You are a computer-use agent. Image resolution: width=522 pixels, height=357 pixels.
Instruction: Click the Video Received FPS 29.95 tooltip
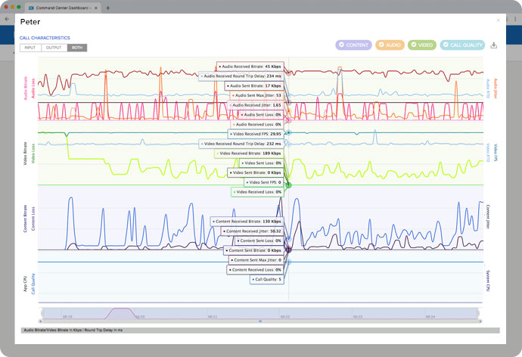pos(256,134)
